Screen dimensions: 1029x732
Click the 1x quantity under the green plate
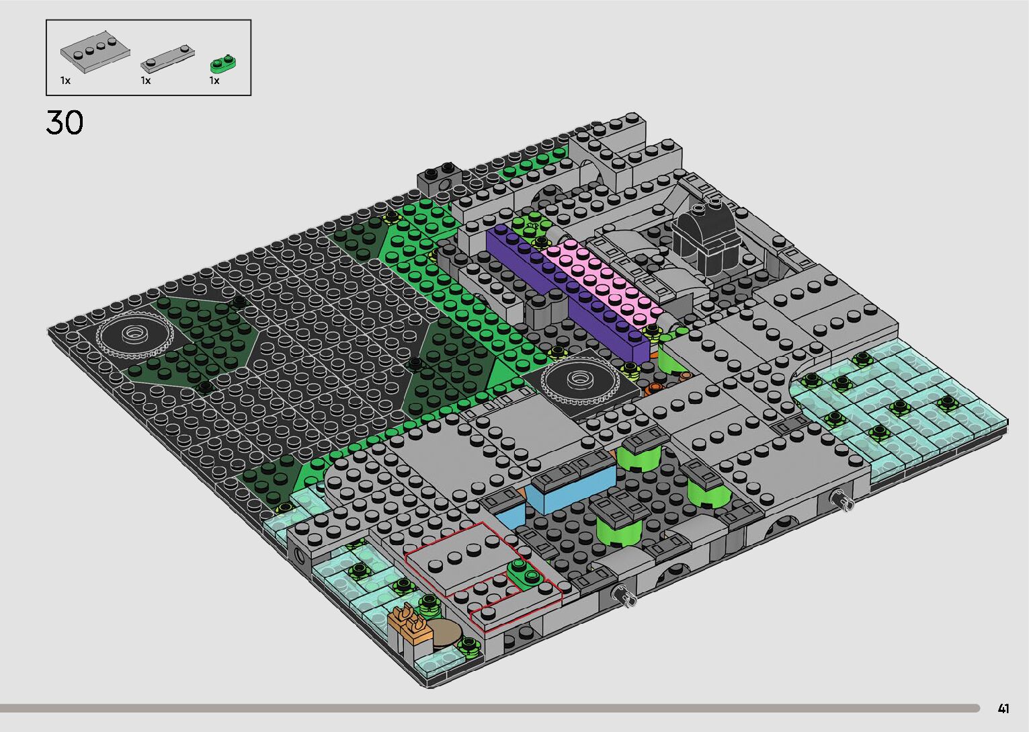tap(214, 81)
